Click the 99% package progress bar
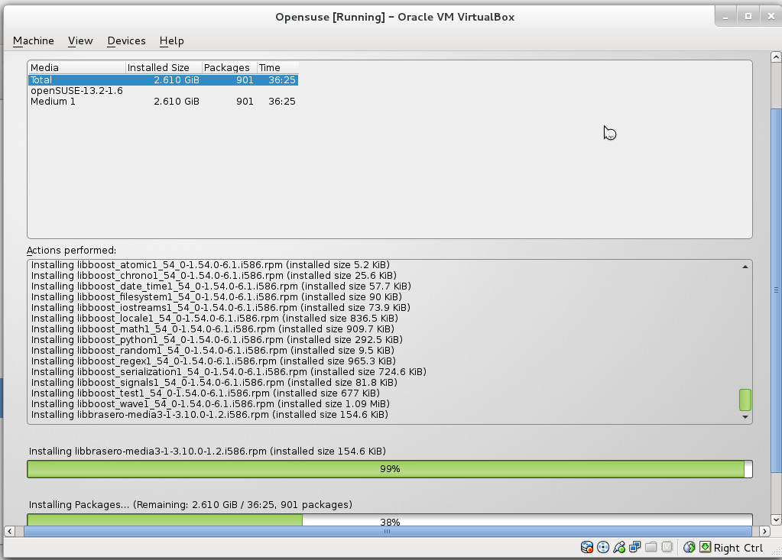This screenshot has height=560, width=782. pos(390,468)
